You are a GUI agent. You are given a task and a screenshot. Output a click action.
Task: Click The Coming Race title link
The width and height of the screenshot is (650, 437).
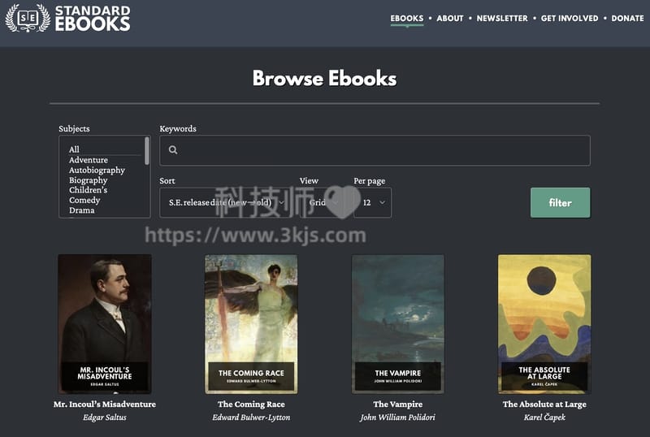click(x=251, y=404)
